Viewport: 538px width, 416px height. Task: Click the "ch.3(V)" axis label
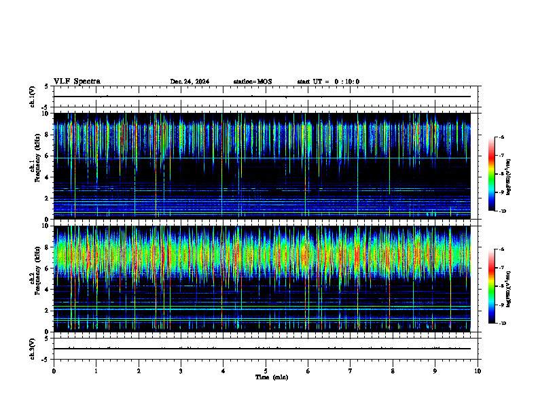click(32, 349)
